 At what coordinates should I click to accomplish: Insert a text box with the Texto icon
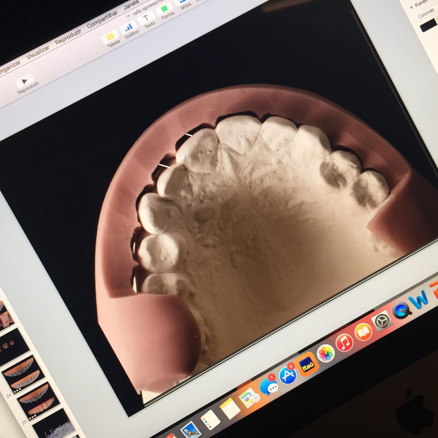pyautogui.click(x=146, y=18)
